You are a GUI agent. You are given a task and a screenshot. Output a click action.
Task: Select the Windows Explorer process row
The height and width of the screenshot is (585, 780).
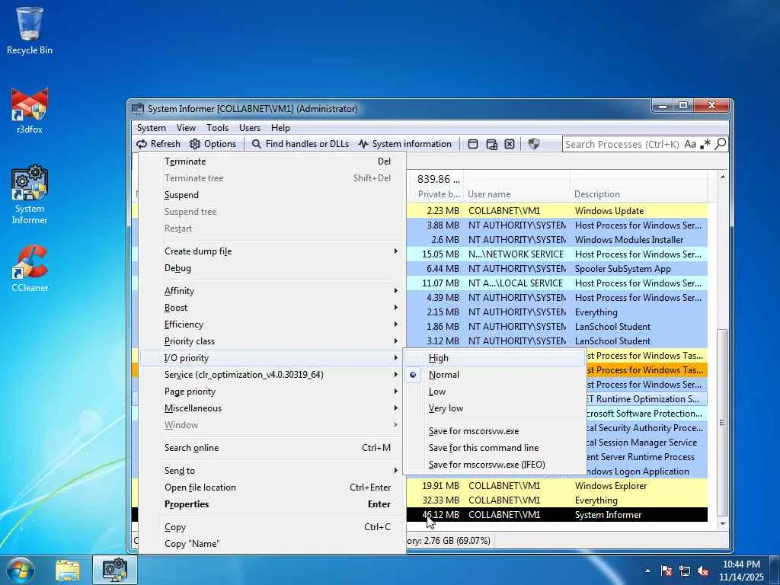pos(557,485)
